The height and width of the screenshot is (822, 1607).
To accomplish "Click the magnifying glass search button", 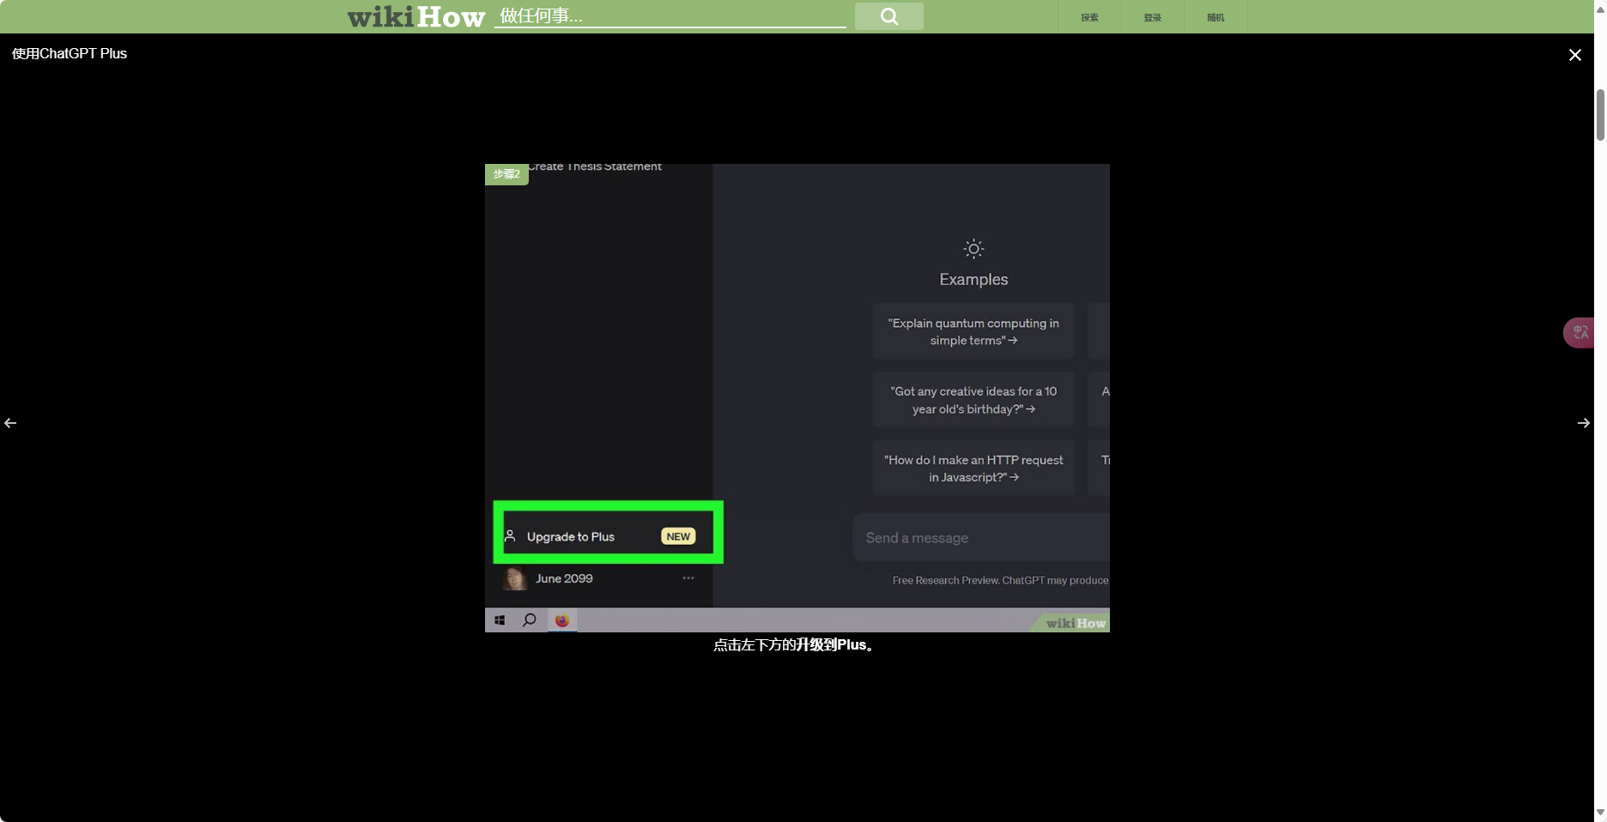I will (888, 16).
